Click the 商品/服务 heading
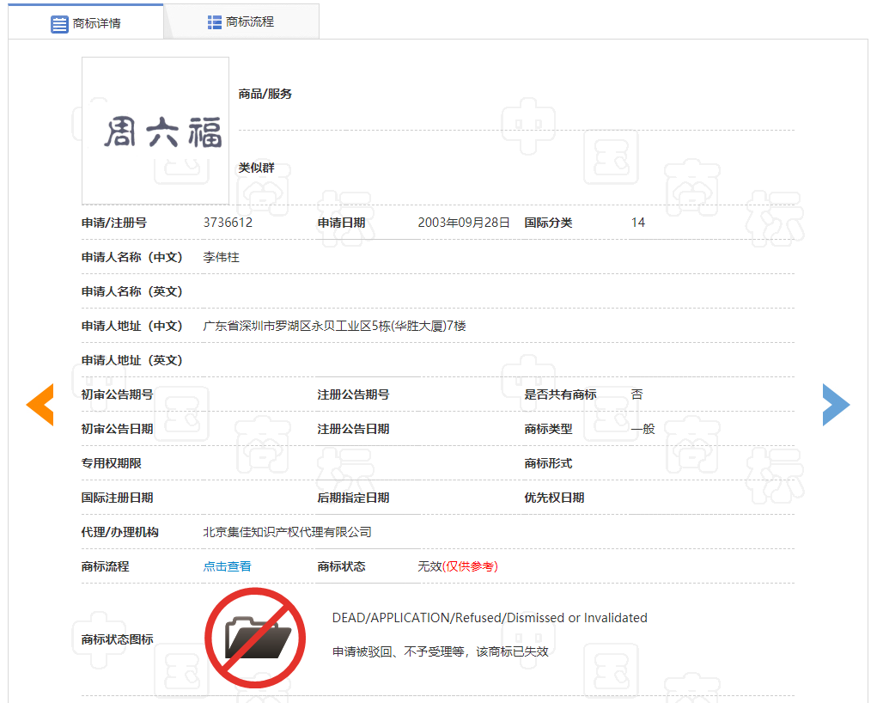The width and height of the screenshot is (877, 703). [265, 94]
